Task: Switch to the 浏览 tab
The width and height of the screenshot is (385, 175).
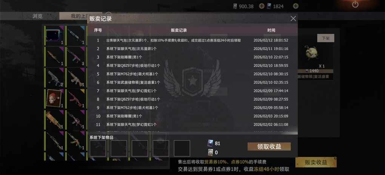Action: [x=38, y=16]
